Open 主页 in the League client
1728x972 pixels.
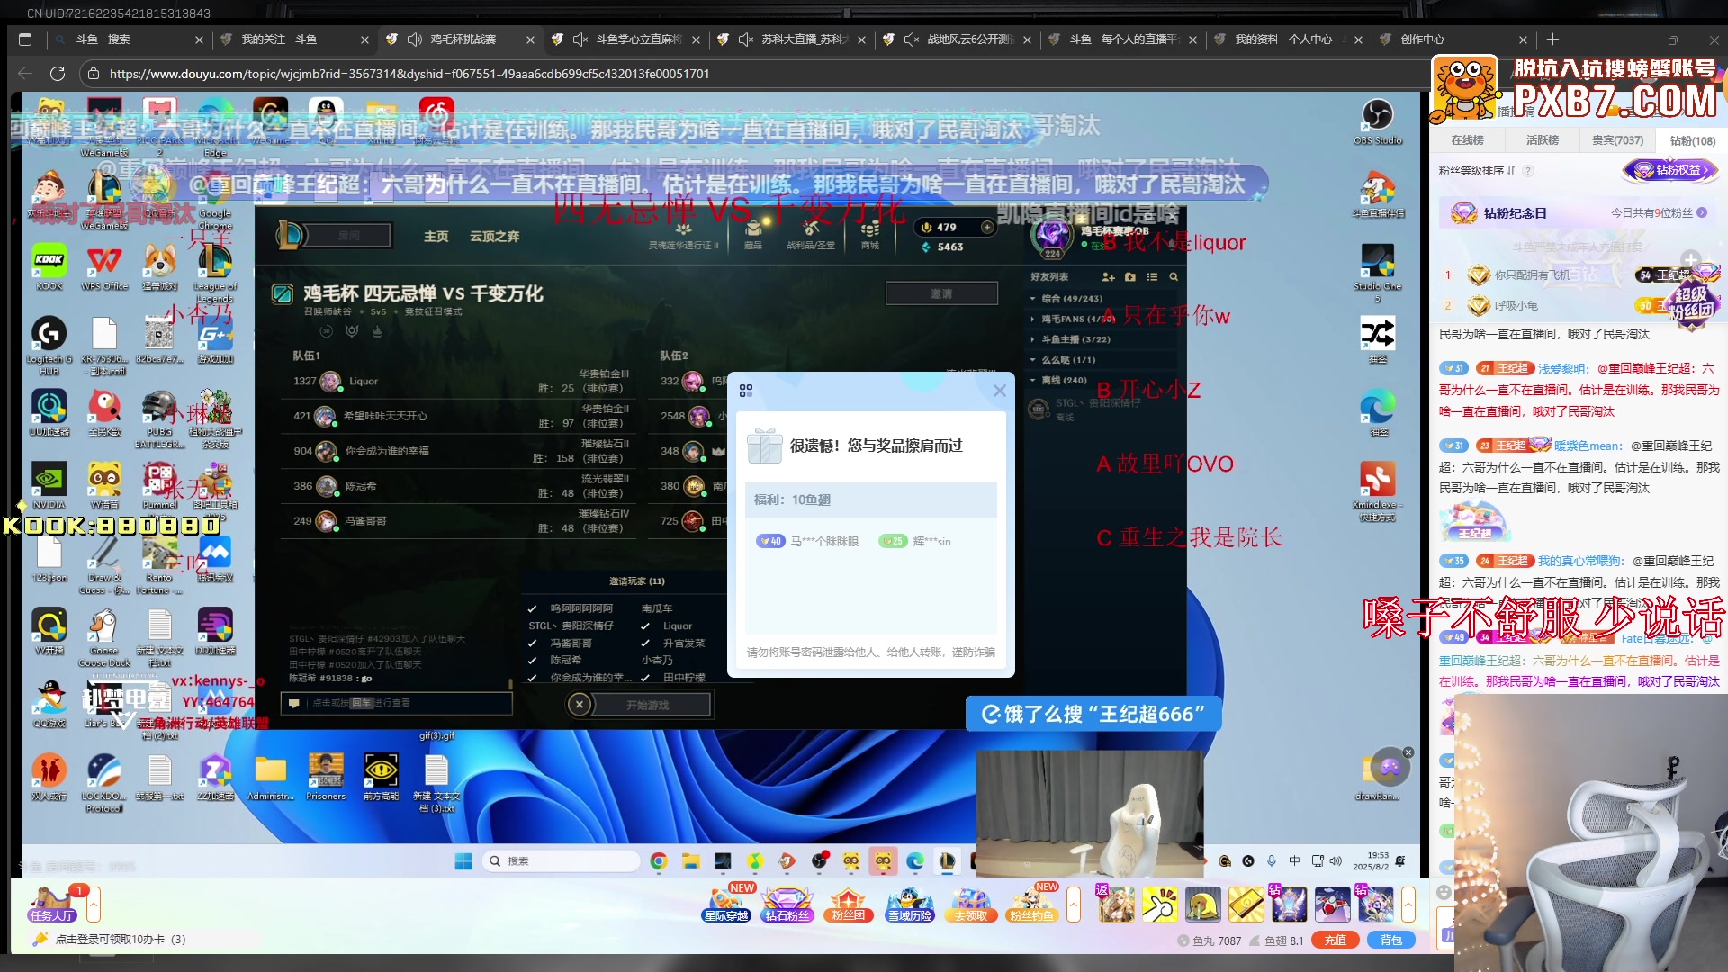[x=436, y=236]
